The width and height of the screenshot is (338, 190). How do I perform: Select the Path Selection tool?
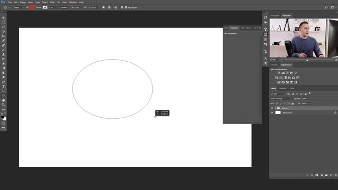[x=3, y=91]
